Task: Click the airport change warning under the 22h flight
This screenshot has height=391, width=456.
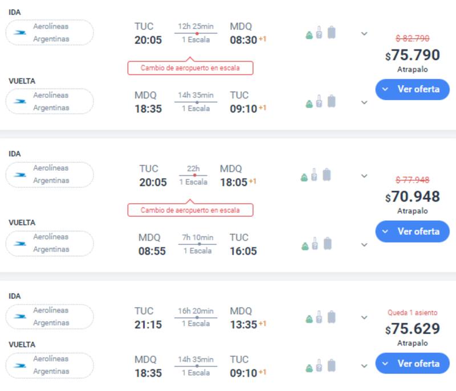Action: (190, 210)
